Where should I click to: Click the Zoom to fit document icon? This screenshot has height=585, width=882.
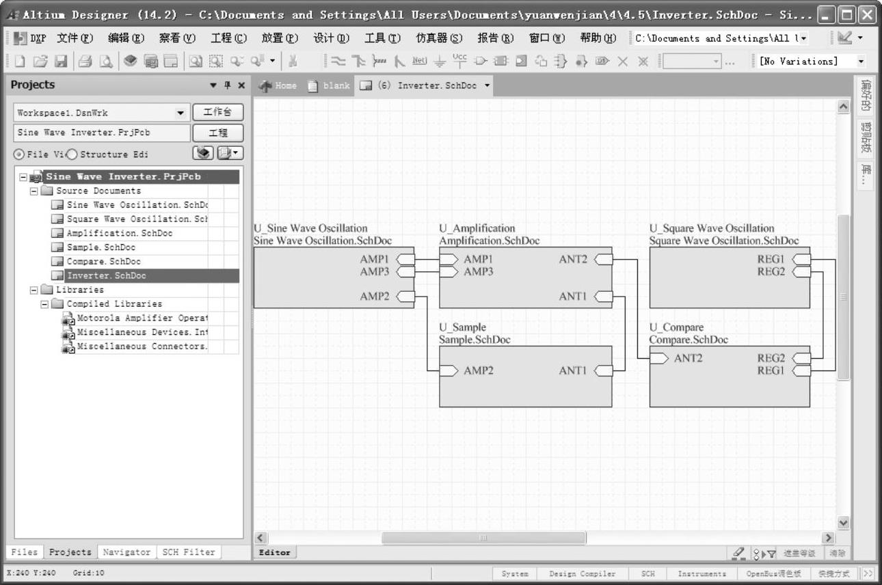[196, 62]
